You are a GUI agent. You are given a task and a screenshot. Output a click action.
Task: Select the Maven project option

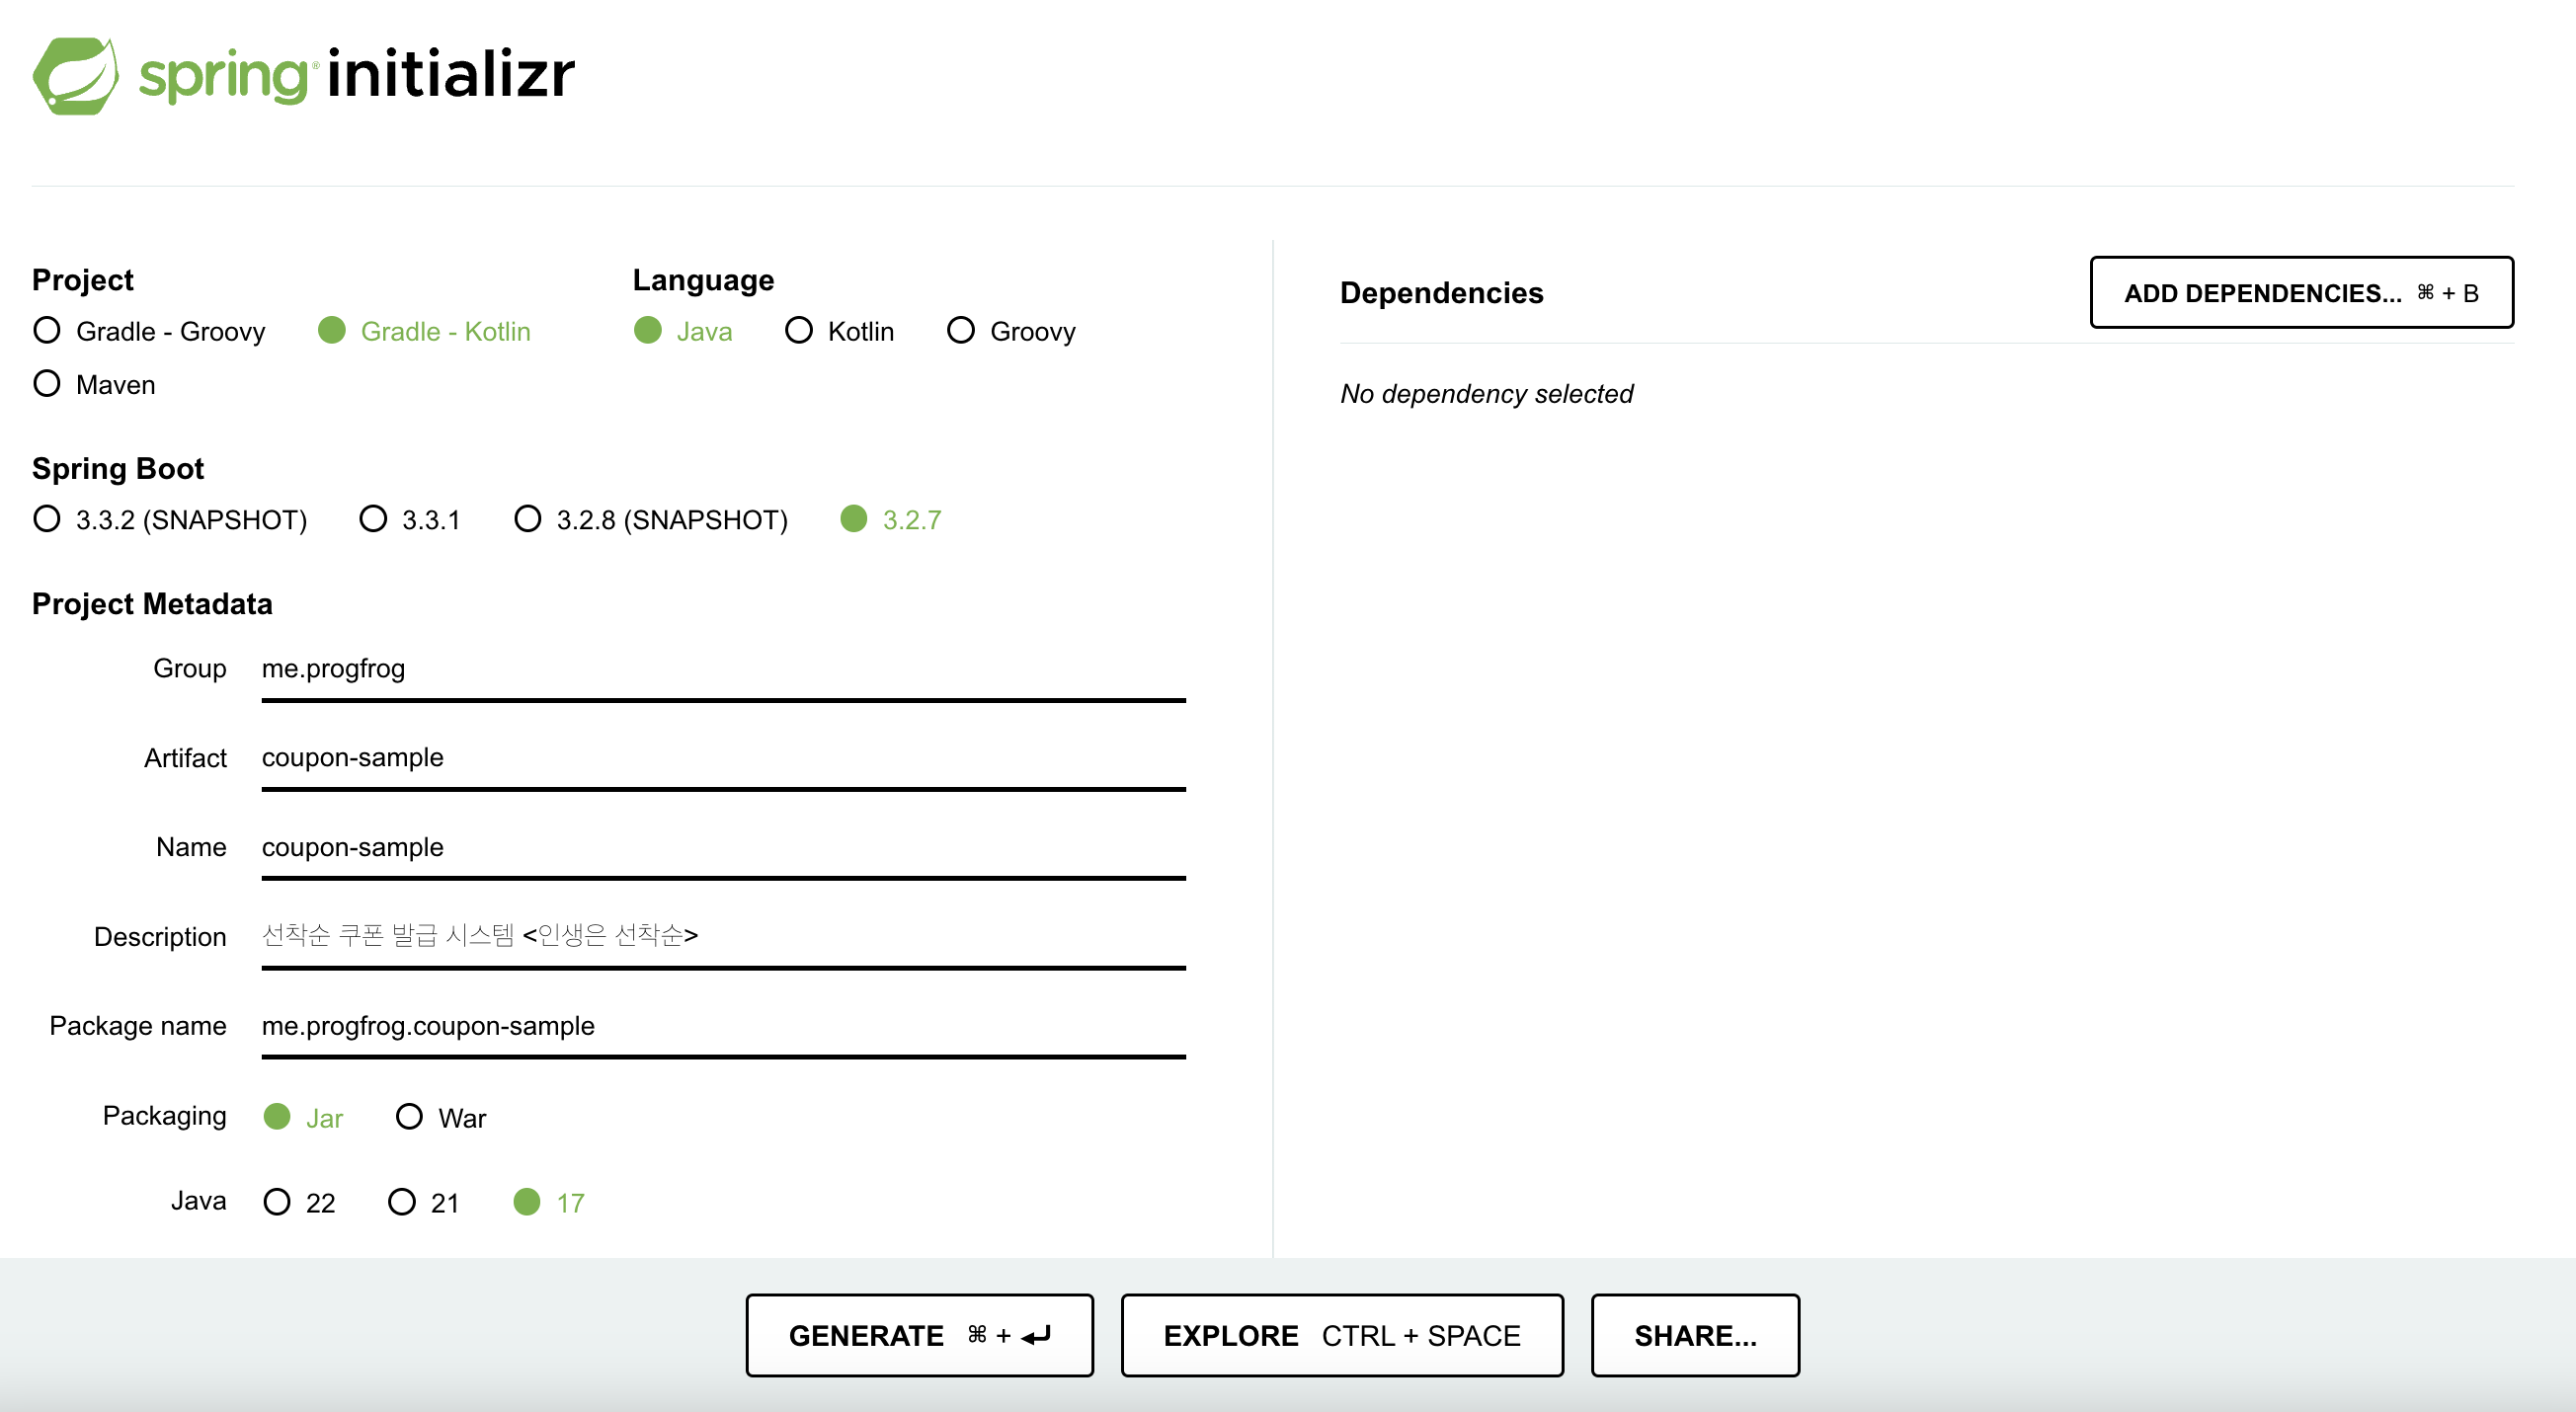tap(47, 384)
